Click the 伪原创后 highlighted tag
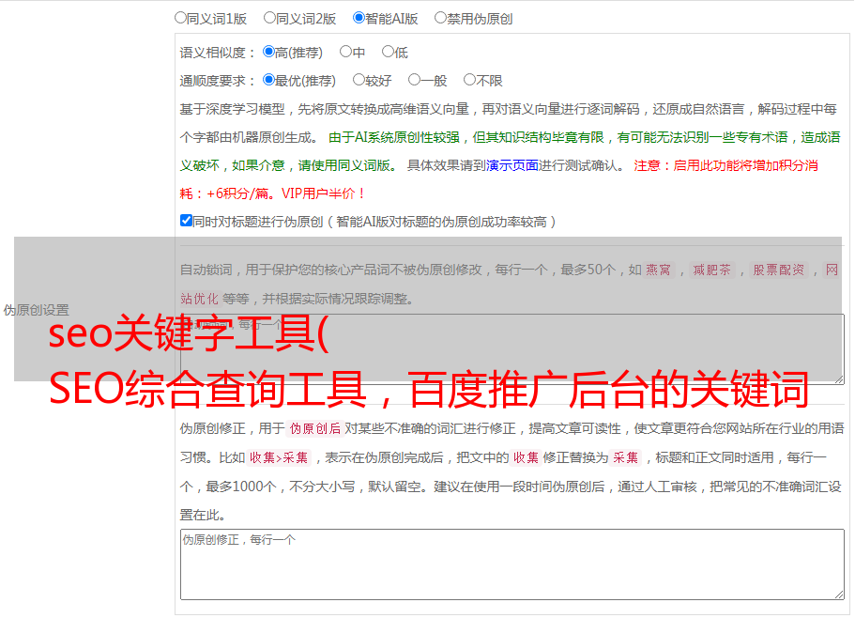 (x=315, y=428)
